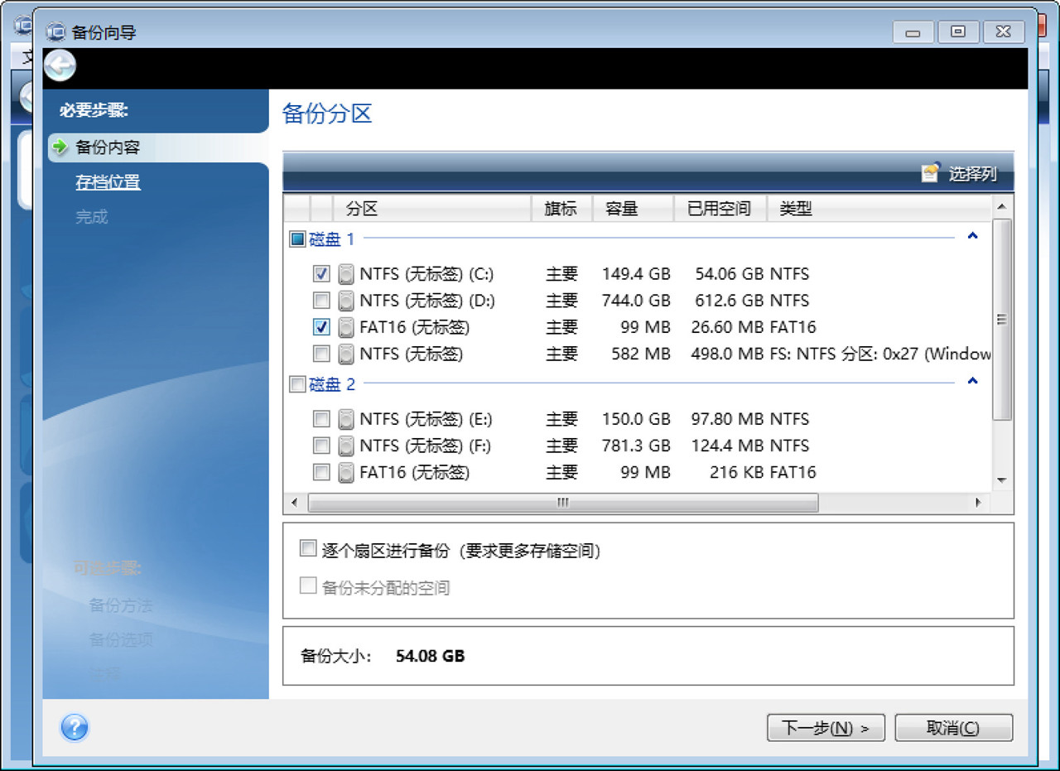Collapse the 磁盘 2 group chevron

click(x=972, y=381)
